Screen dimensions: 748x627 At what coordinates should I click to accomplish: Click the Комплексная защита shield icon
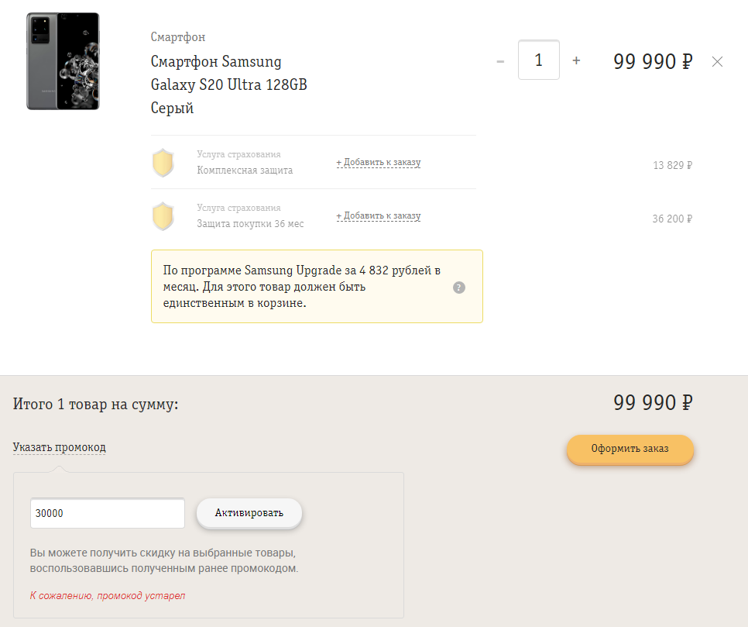click(x=163, y=162)
